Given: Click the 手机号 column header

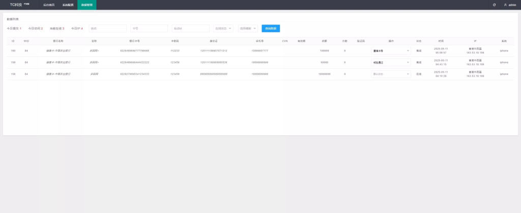Looking at the screenshot, I should tap(260, 41).
